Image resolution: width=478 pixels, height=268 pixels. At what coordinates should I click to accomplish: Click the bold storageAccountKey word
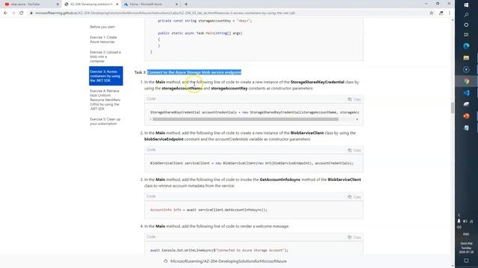229,89
